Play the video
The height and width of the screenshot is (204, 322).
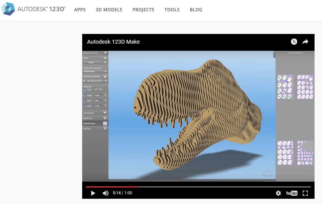pos(93,193)
